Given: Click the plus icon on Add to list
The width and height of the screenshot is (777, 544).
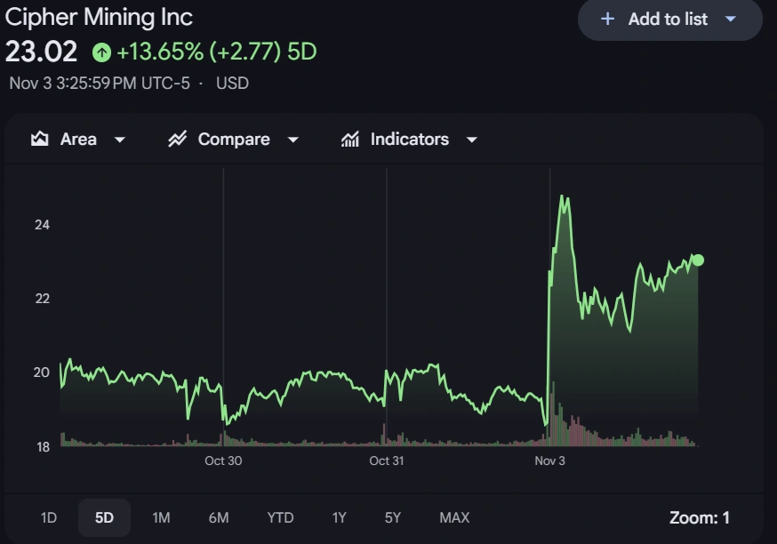Looking at the screenshot, I should point(608,19).
